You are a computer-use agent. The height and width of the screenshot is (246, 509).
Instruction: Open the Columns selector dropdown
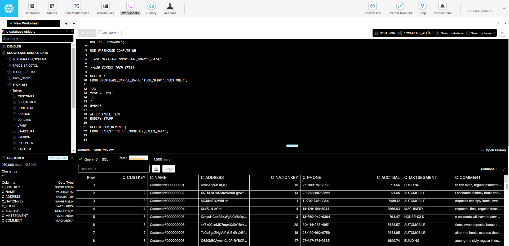tap(489, 169)
